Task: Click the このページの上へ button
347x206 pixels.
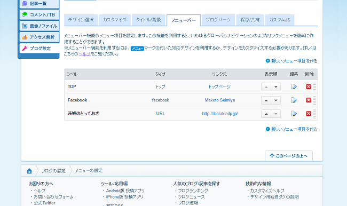Action: pyautogui.click(x=289, y=156)
